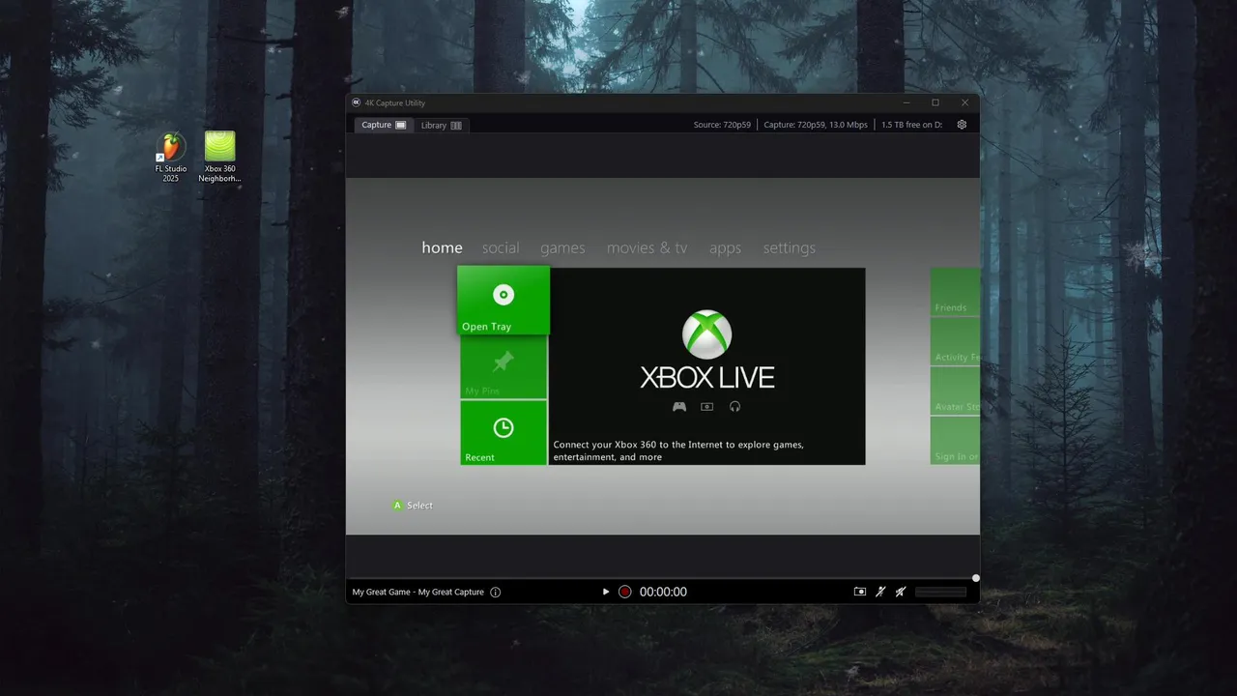Take a screenshot with the camera icon
The height and width of the screenshot is (696, 1237).
(x=860, y=592)
